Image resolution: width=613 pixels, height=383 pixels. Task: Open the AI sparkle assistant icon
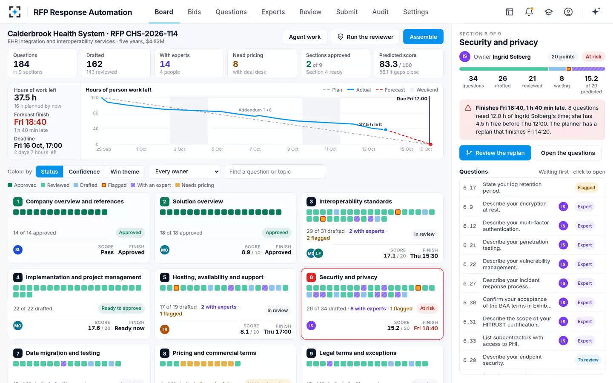[596, 11]
